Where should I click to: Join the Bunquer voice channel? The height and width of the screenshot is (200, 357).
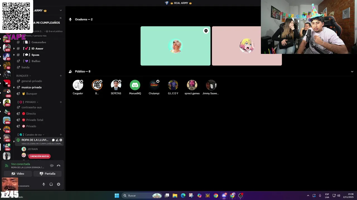[39, 94]
